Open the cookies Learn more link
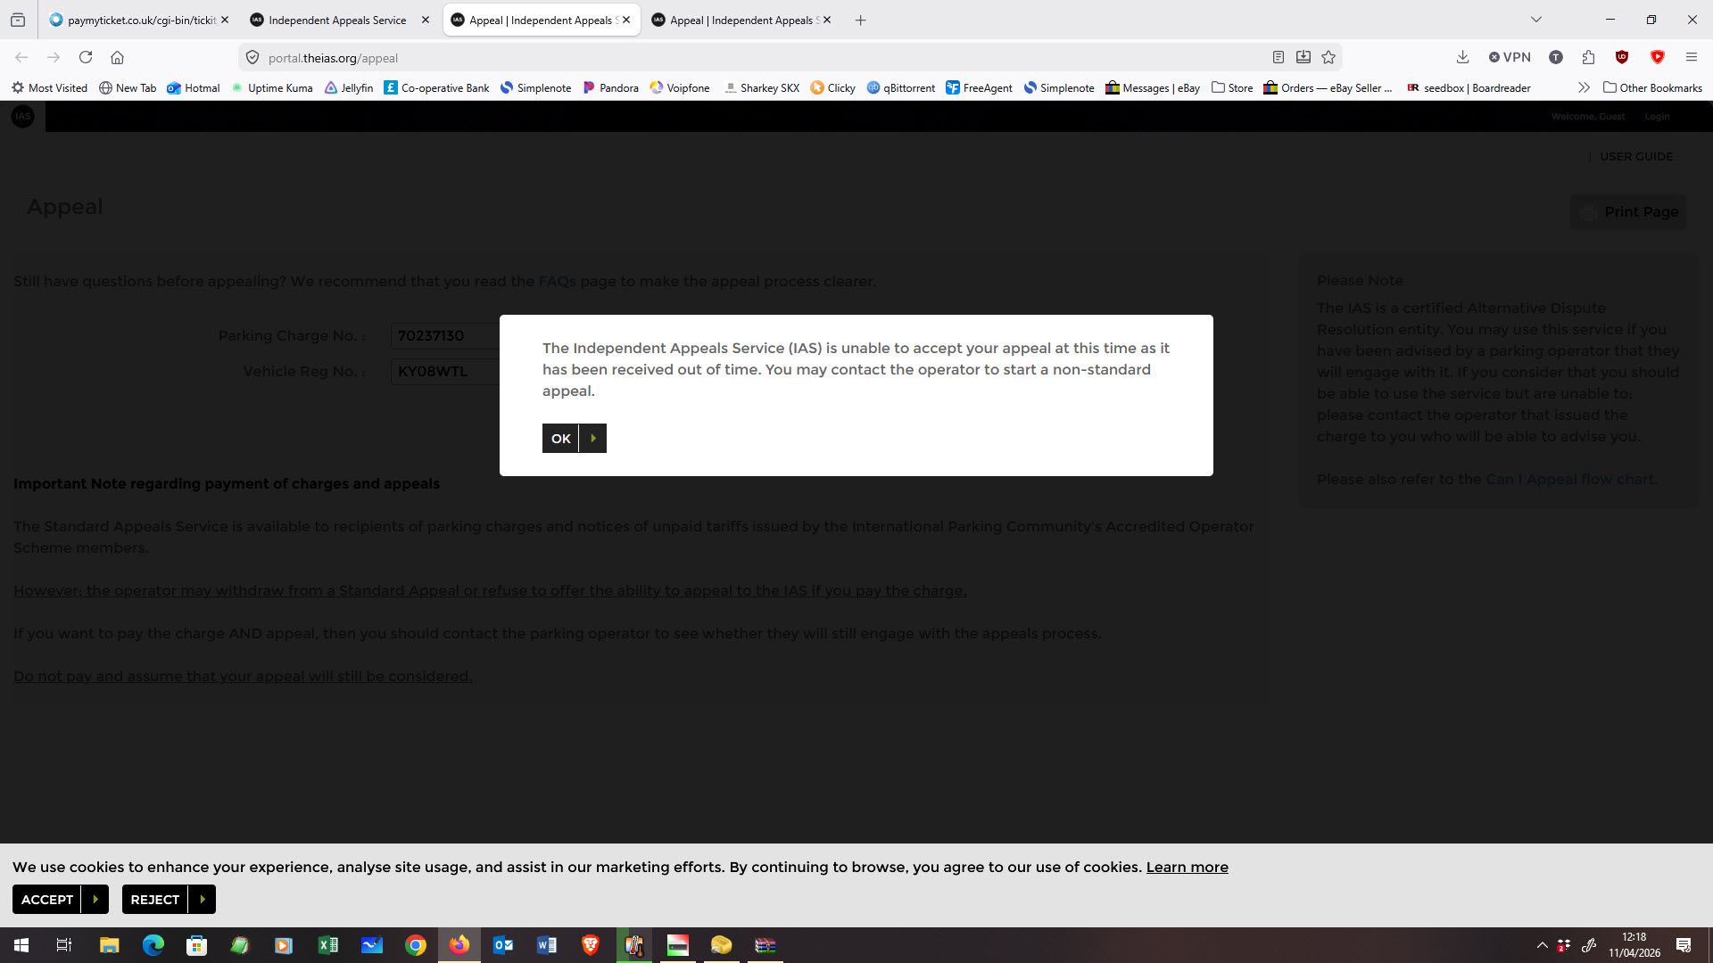 1187,867
